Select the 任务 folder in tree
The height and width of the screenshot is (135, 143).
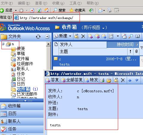tap(18, 74)
